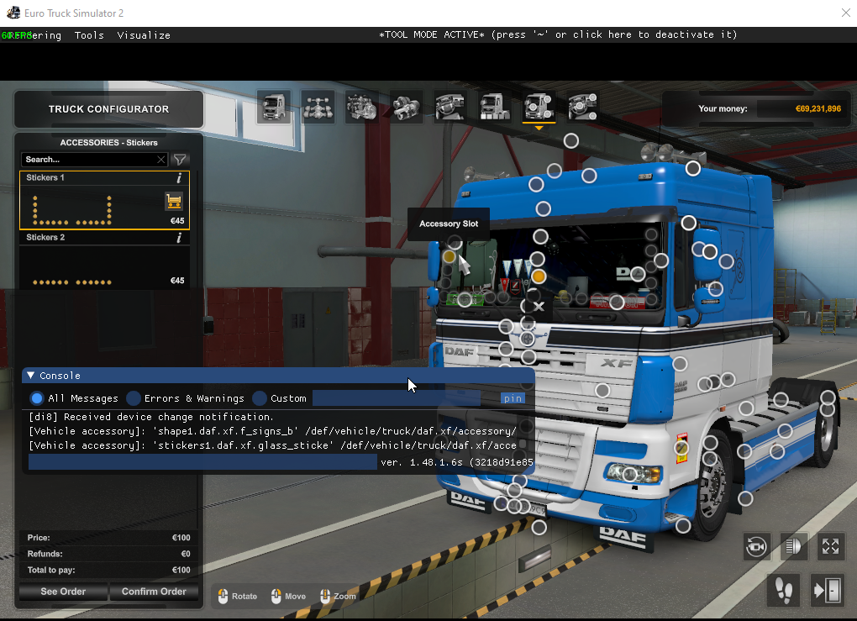Select the chassis configuration icon
Screen dimensions: 857x621
tap(318, 107)
